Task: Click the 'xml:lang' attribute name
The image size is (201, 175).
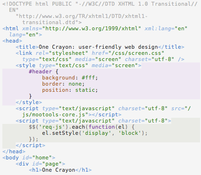Action: [x=158, y=28]
